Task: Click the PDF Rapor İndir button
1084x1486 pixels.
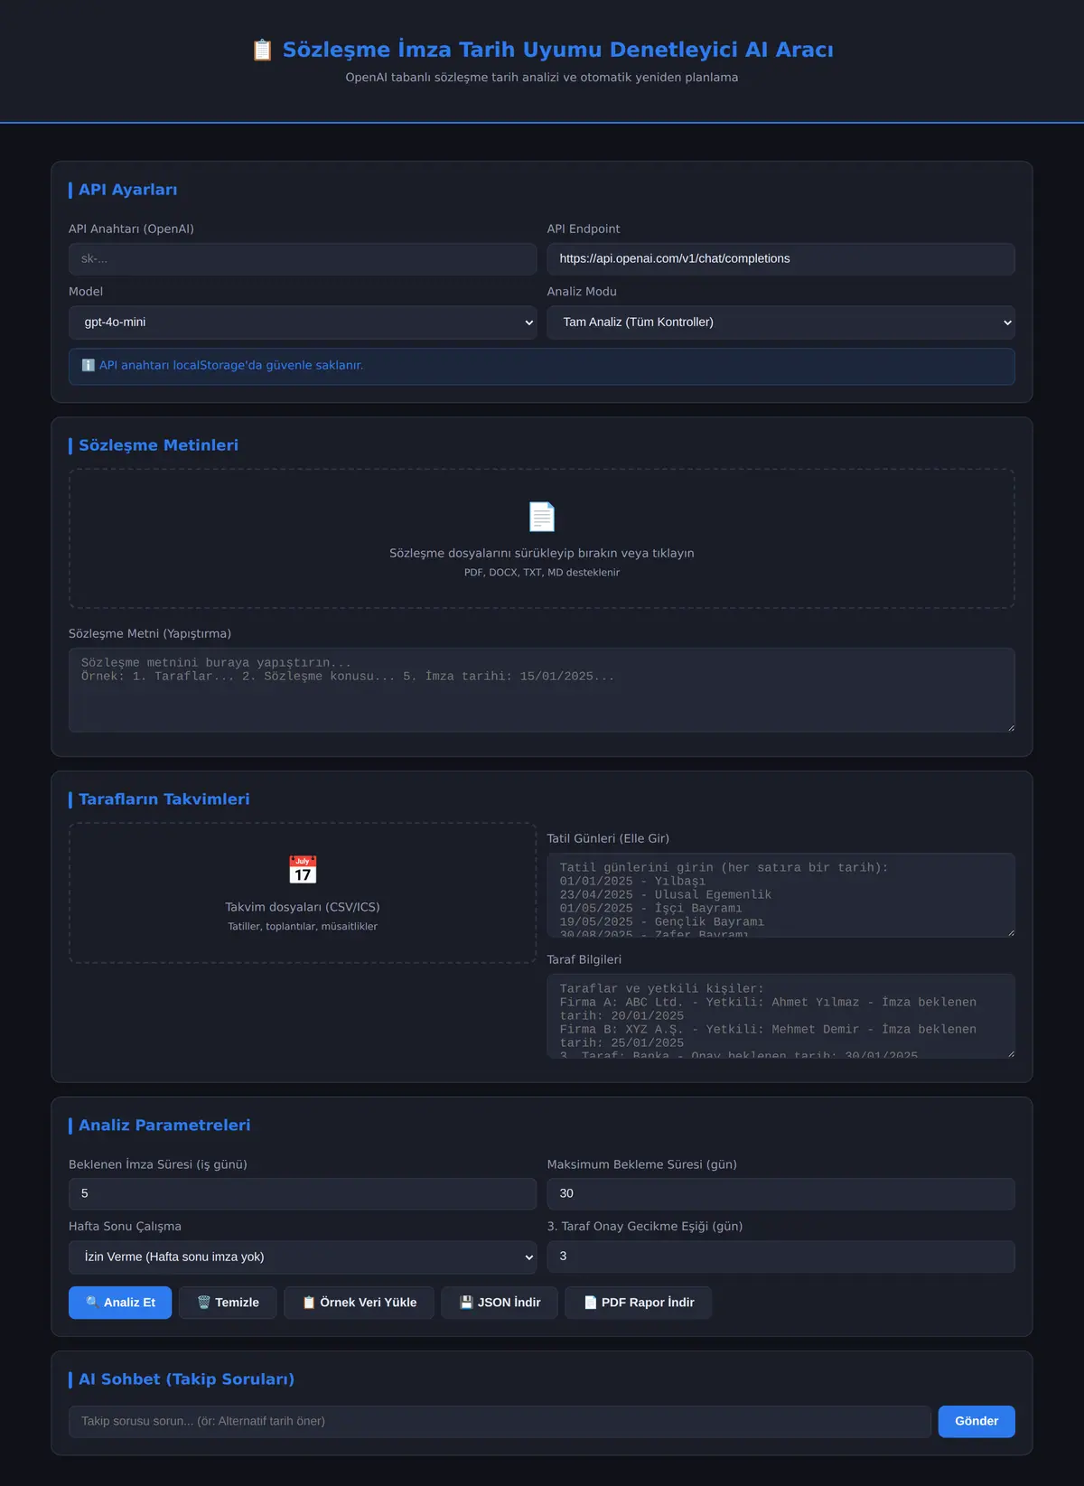Action: point(639,1303)
